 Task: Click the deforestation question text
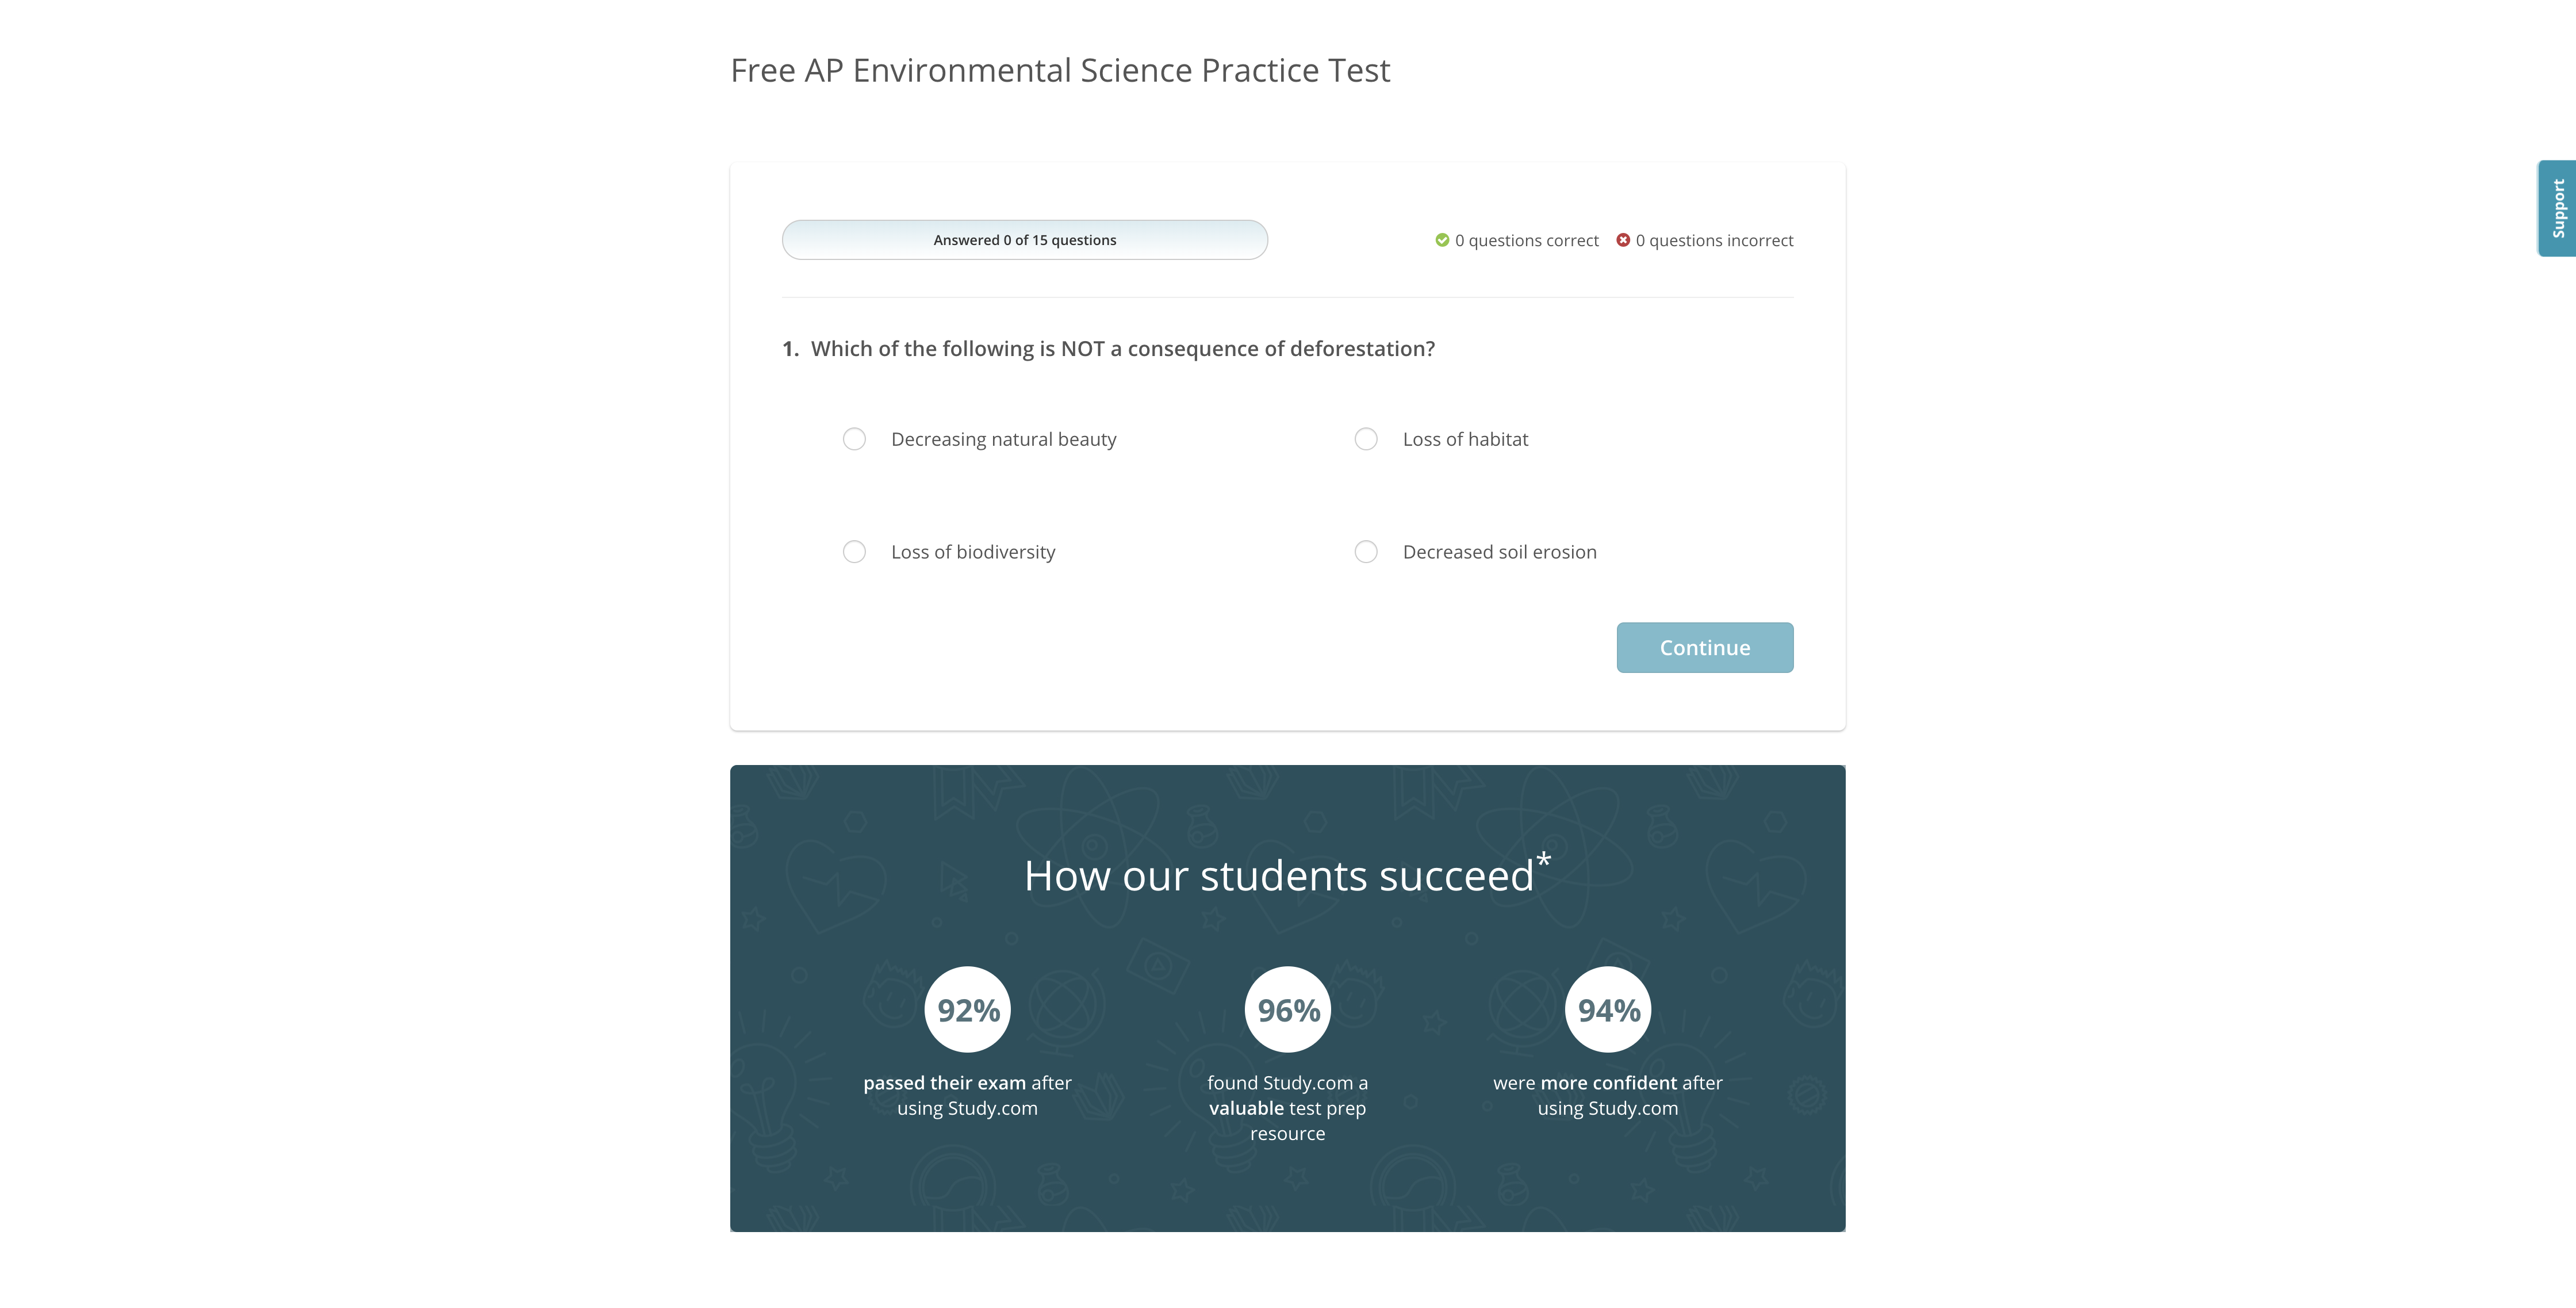pyautogui.click(x=1122, y=349)
